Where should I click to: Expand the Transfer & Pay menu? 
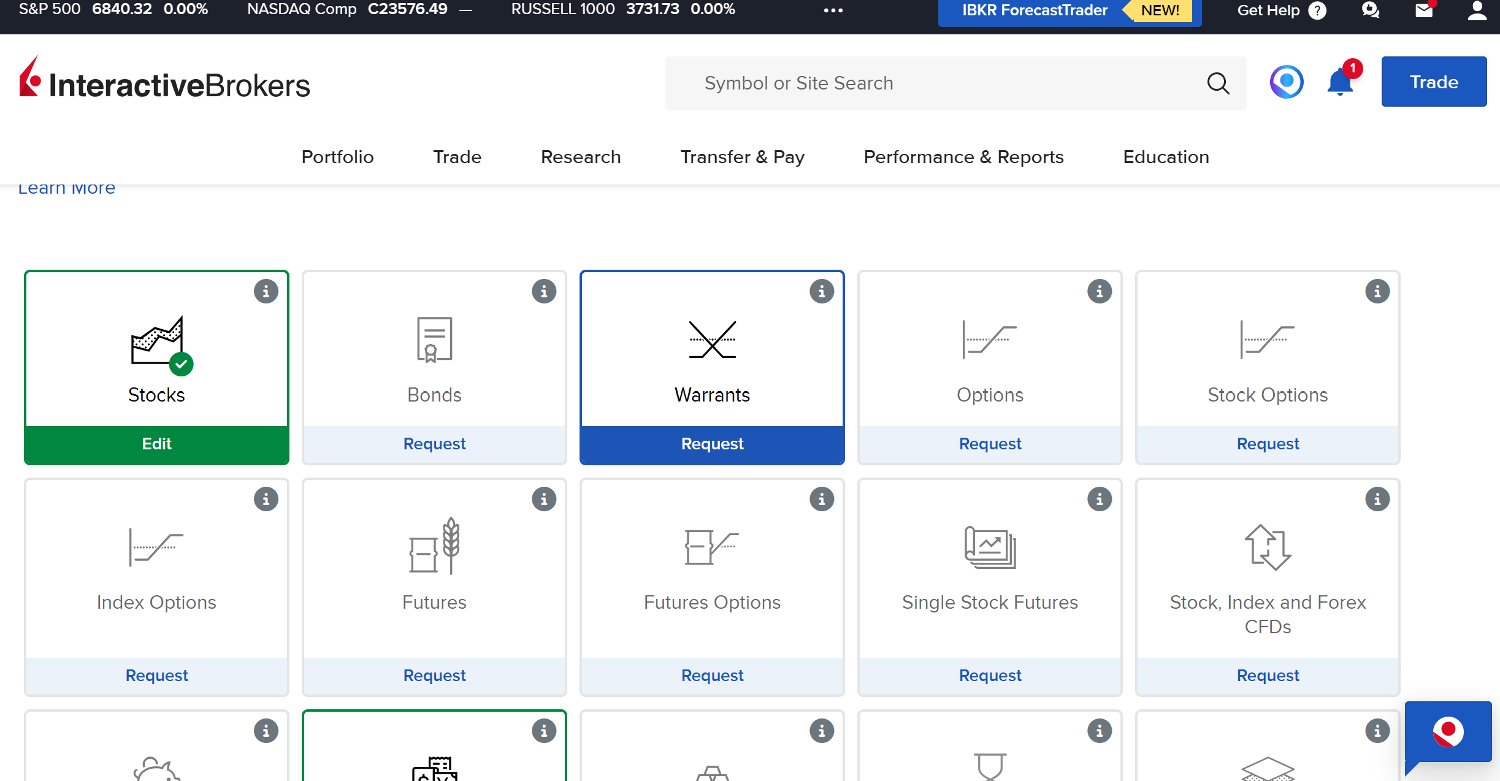[x=742, y=157]
